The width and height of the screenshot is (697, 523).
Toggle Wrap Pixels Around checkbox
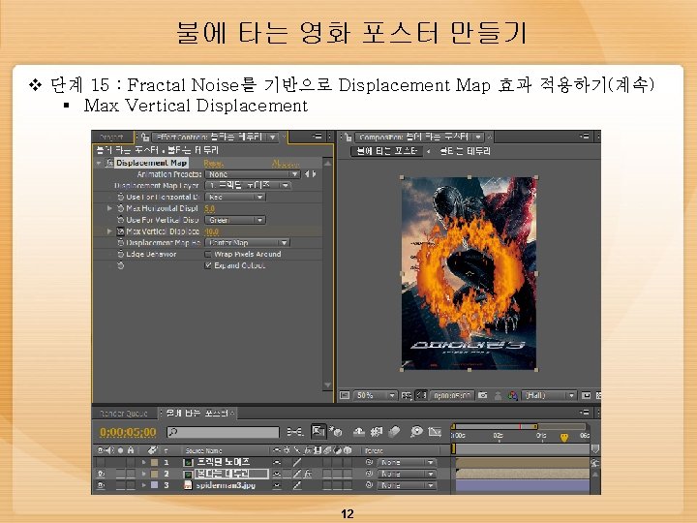(208, 254)
